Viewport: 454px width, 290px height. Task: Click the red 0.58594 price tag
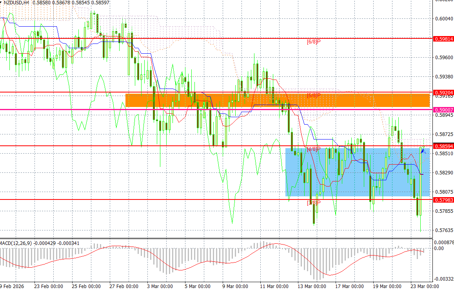[443, 147]
